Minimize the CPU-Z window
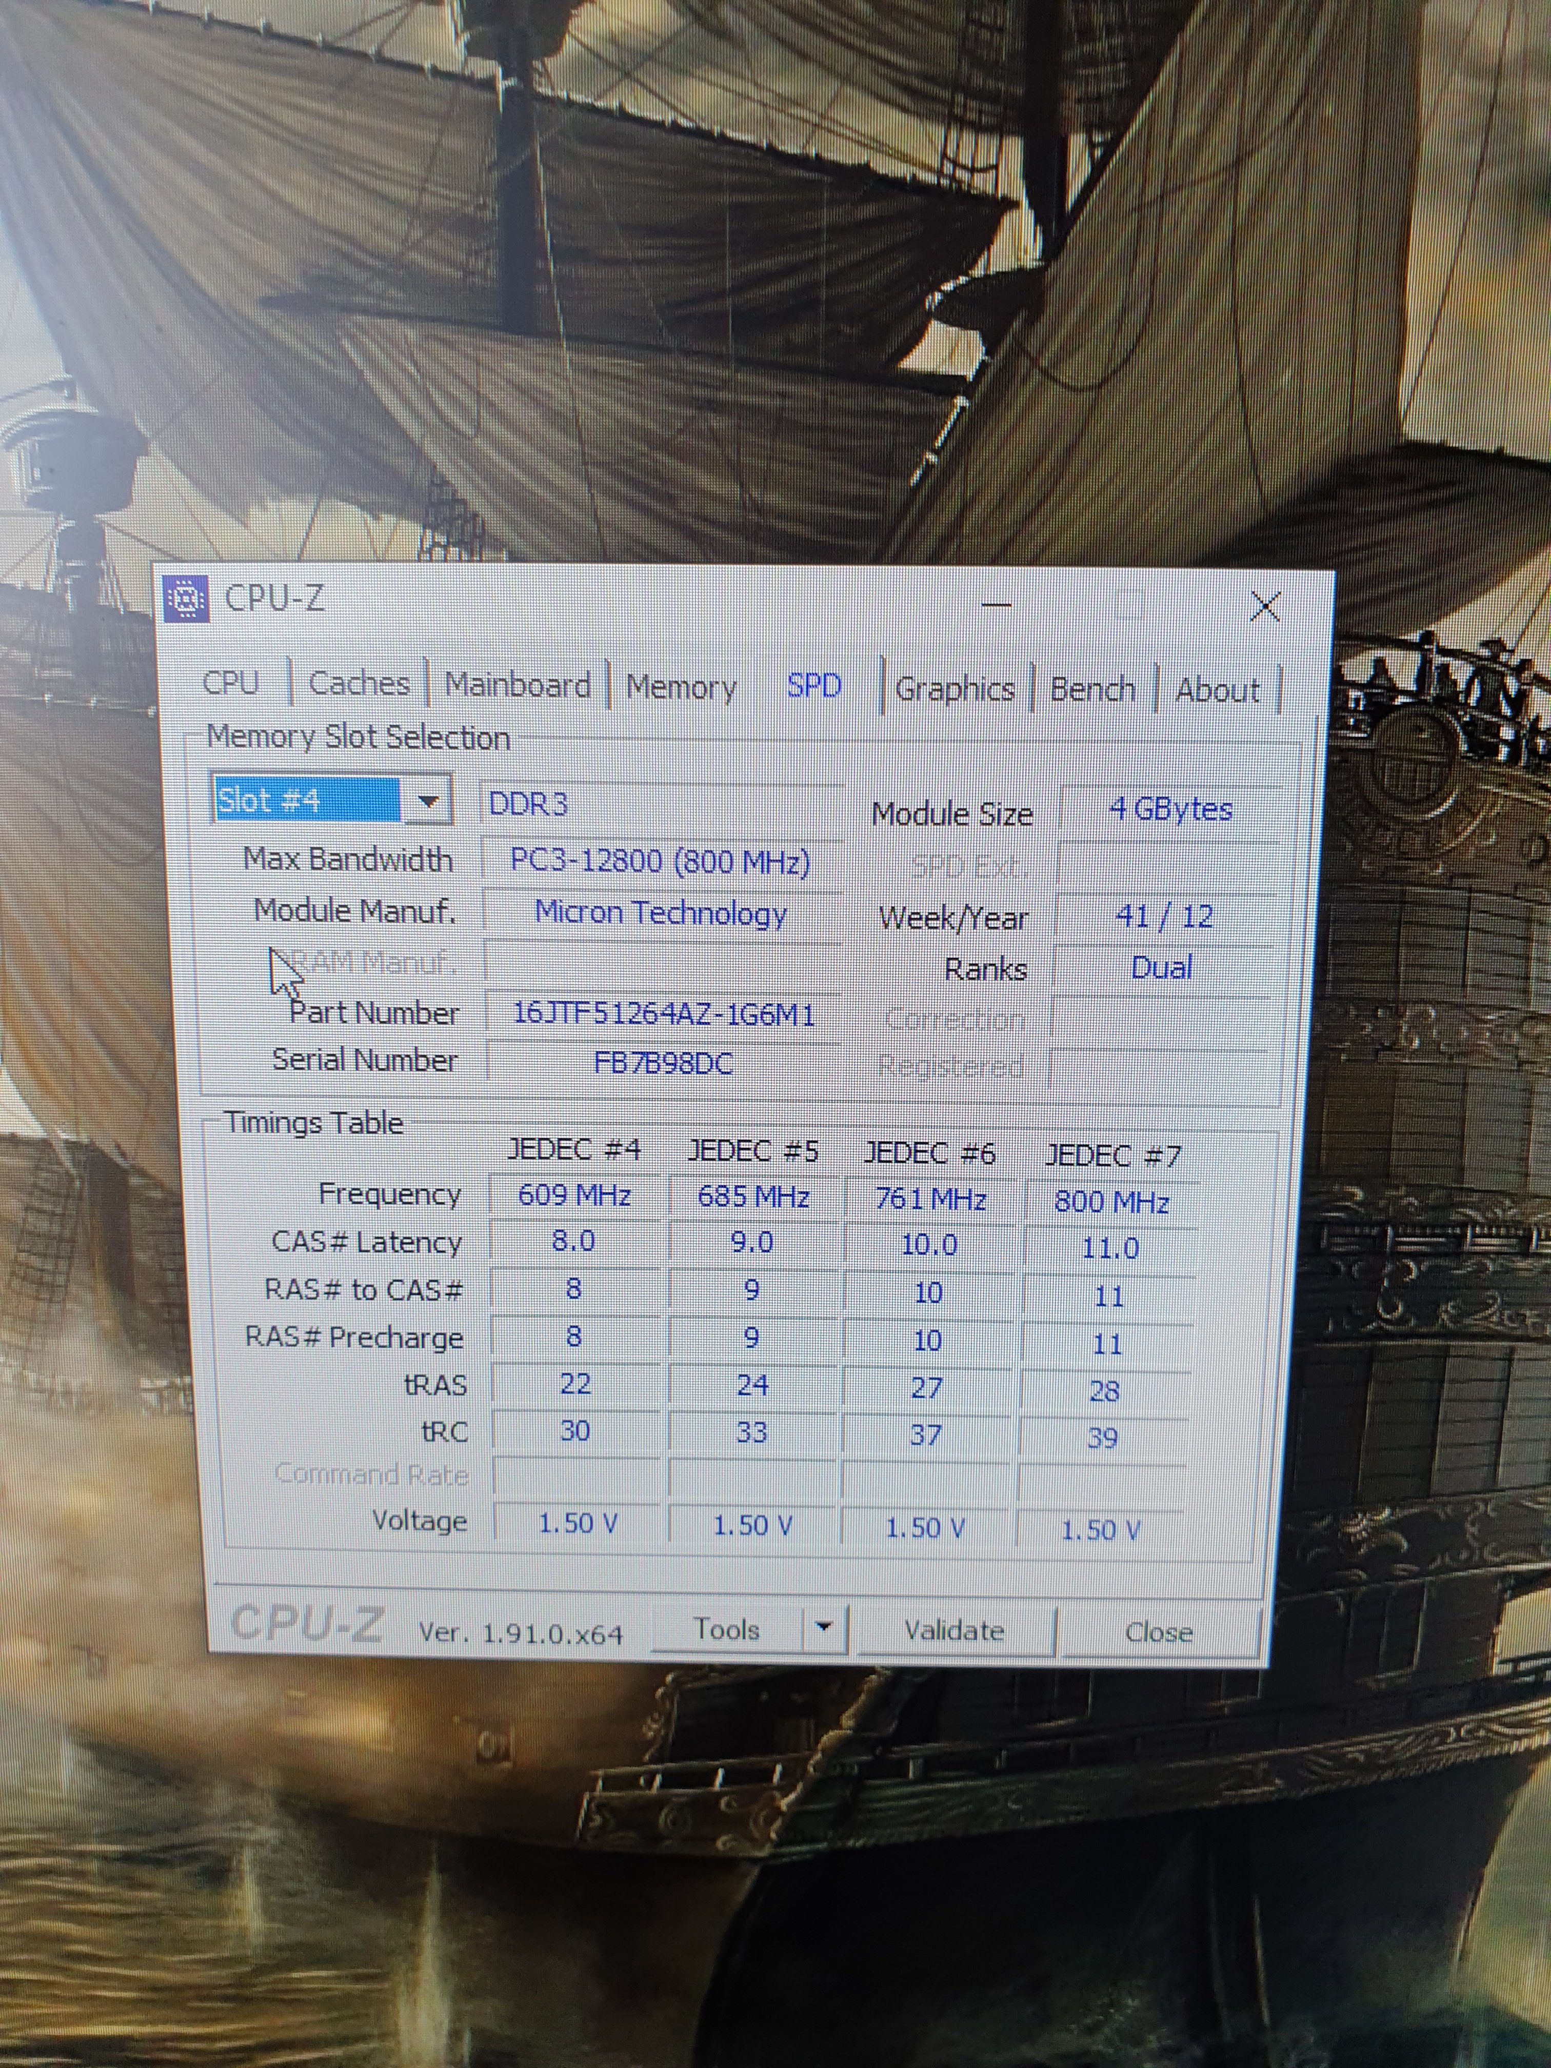This screenshot has height=2068, width=1551. 996,606
